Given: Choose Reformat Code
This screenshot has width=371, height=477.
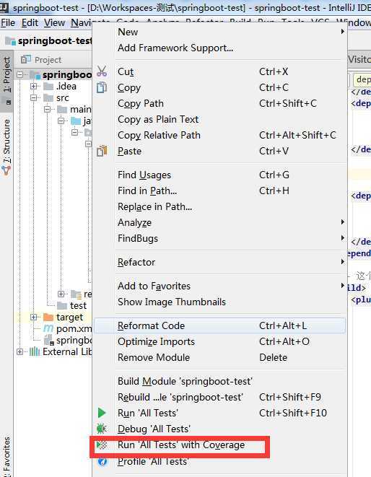Looking at the screenshot, I should tap(219, 325).
